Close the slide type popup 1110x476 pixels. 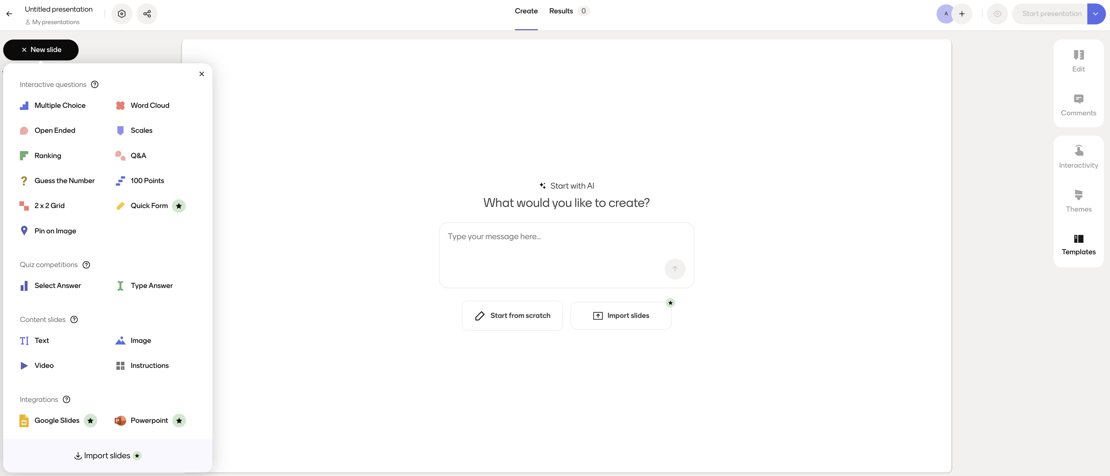202,74
